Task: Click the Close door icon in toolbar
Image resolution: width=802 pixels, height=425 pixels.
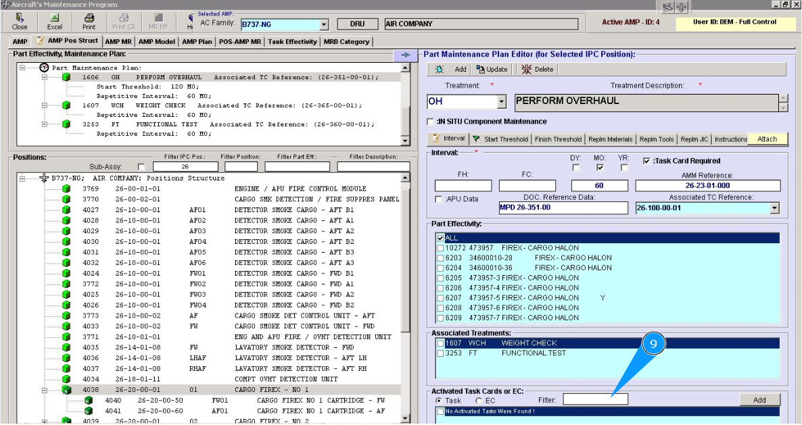Action: 20,18
